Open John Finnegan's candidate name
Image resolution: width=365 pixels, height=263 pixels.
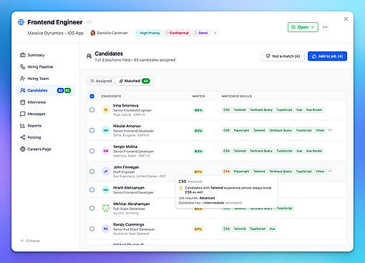point(126,167)
